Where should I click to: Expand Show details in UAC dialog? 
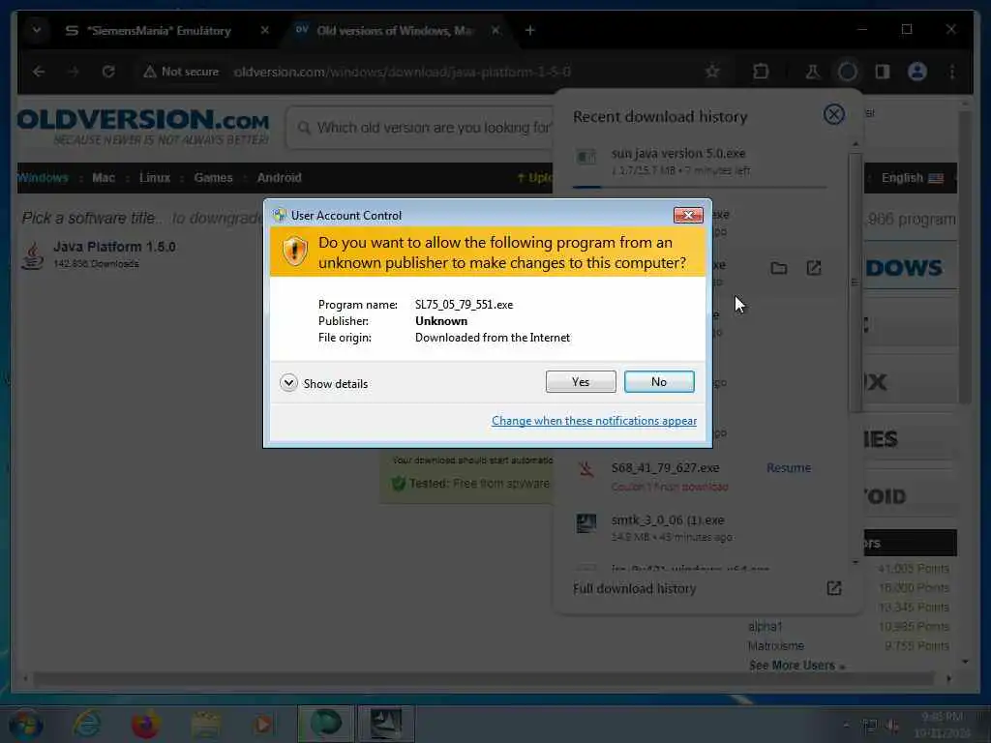point(323,383)
